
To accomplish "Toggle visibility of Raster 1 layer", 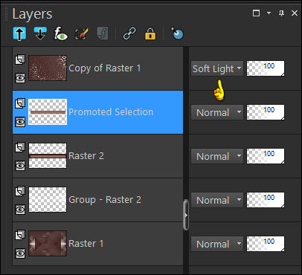I will (x=20, y=253).
